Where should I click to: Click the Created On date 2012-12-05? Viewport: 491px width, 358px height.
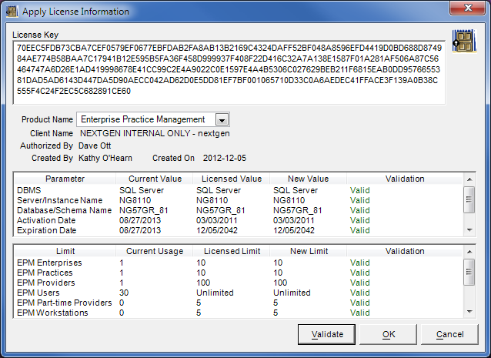225,158
